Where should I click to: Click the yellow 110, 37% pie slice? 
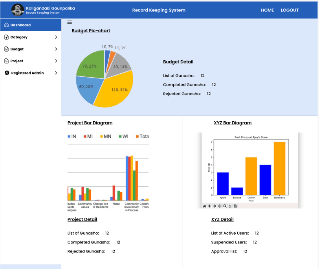tap(116, 91)
